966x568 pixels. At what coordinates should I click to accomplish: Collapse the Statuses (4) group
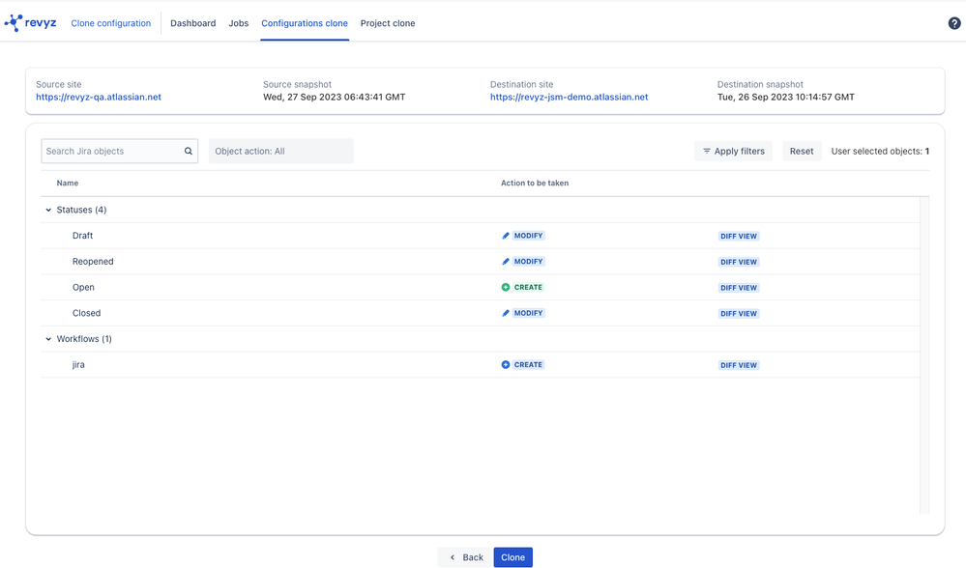[x=48, y=210]
